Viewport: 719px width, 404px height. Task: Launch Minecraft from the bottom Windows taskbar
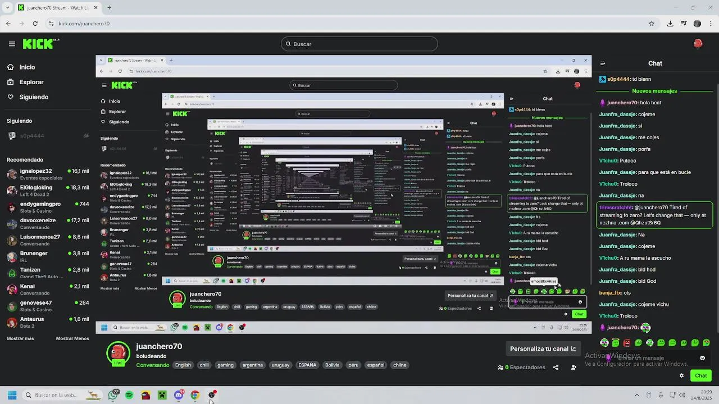point(162,395)
